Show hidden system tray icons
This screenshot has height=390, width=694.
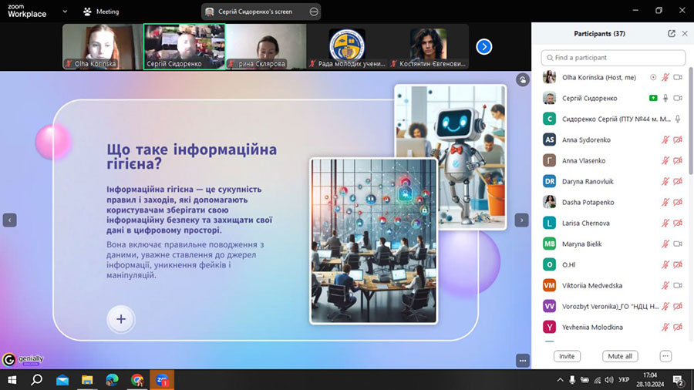click(x=560, y=380)
